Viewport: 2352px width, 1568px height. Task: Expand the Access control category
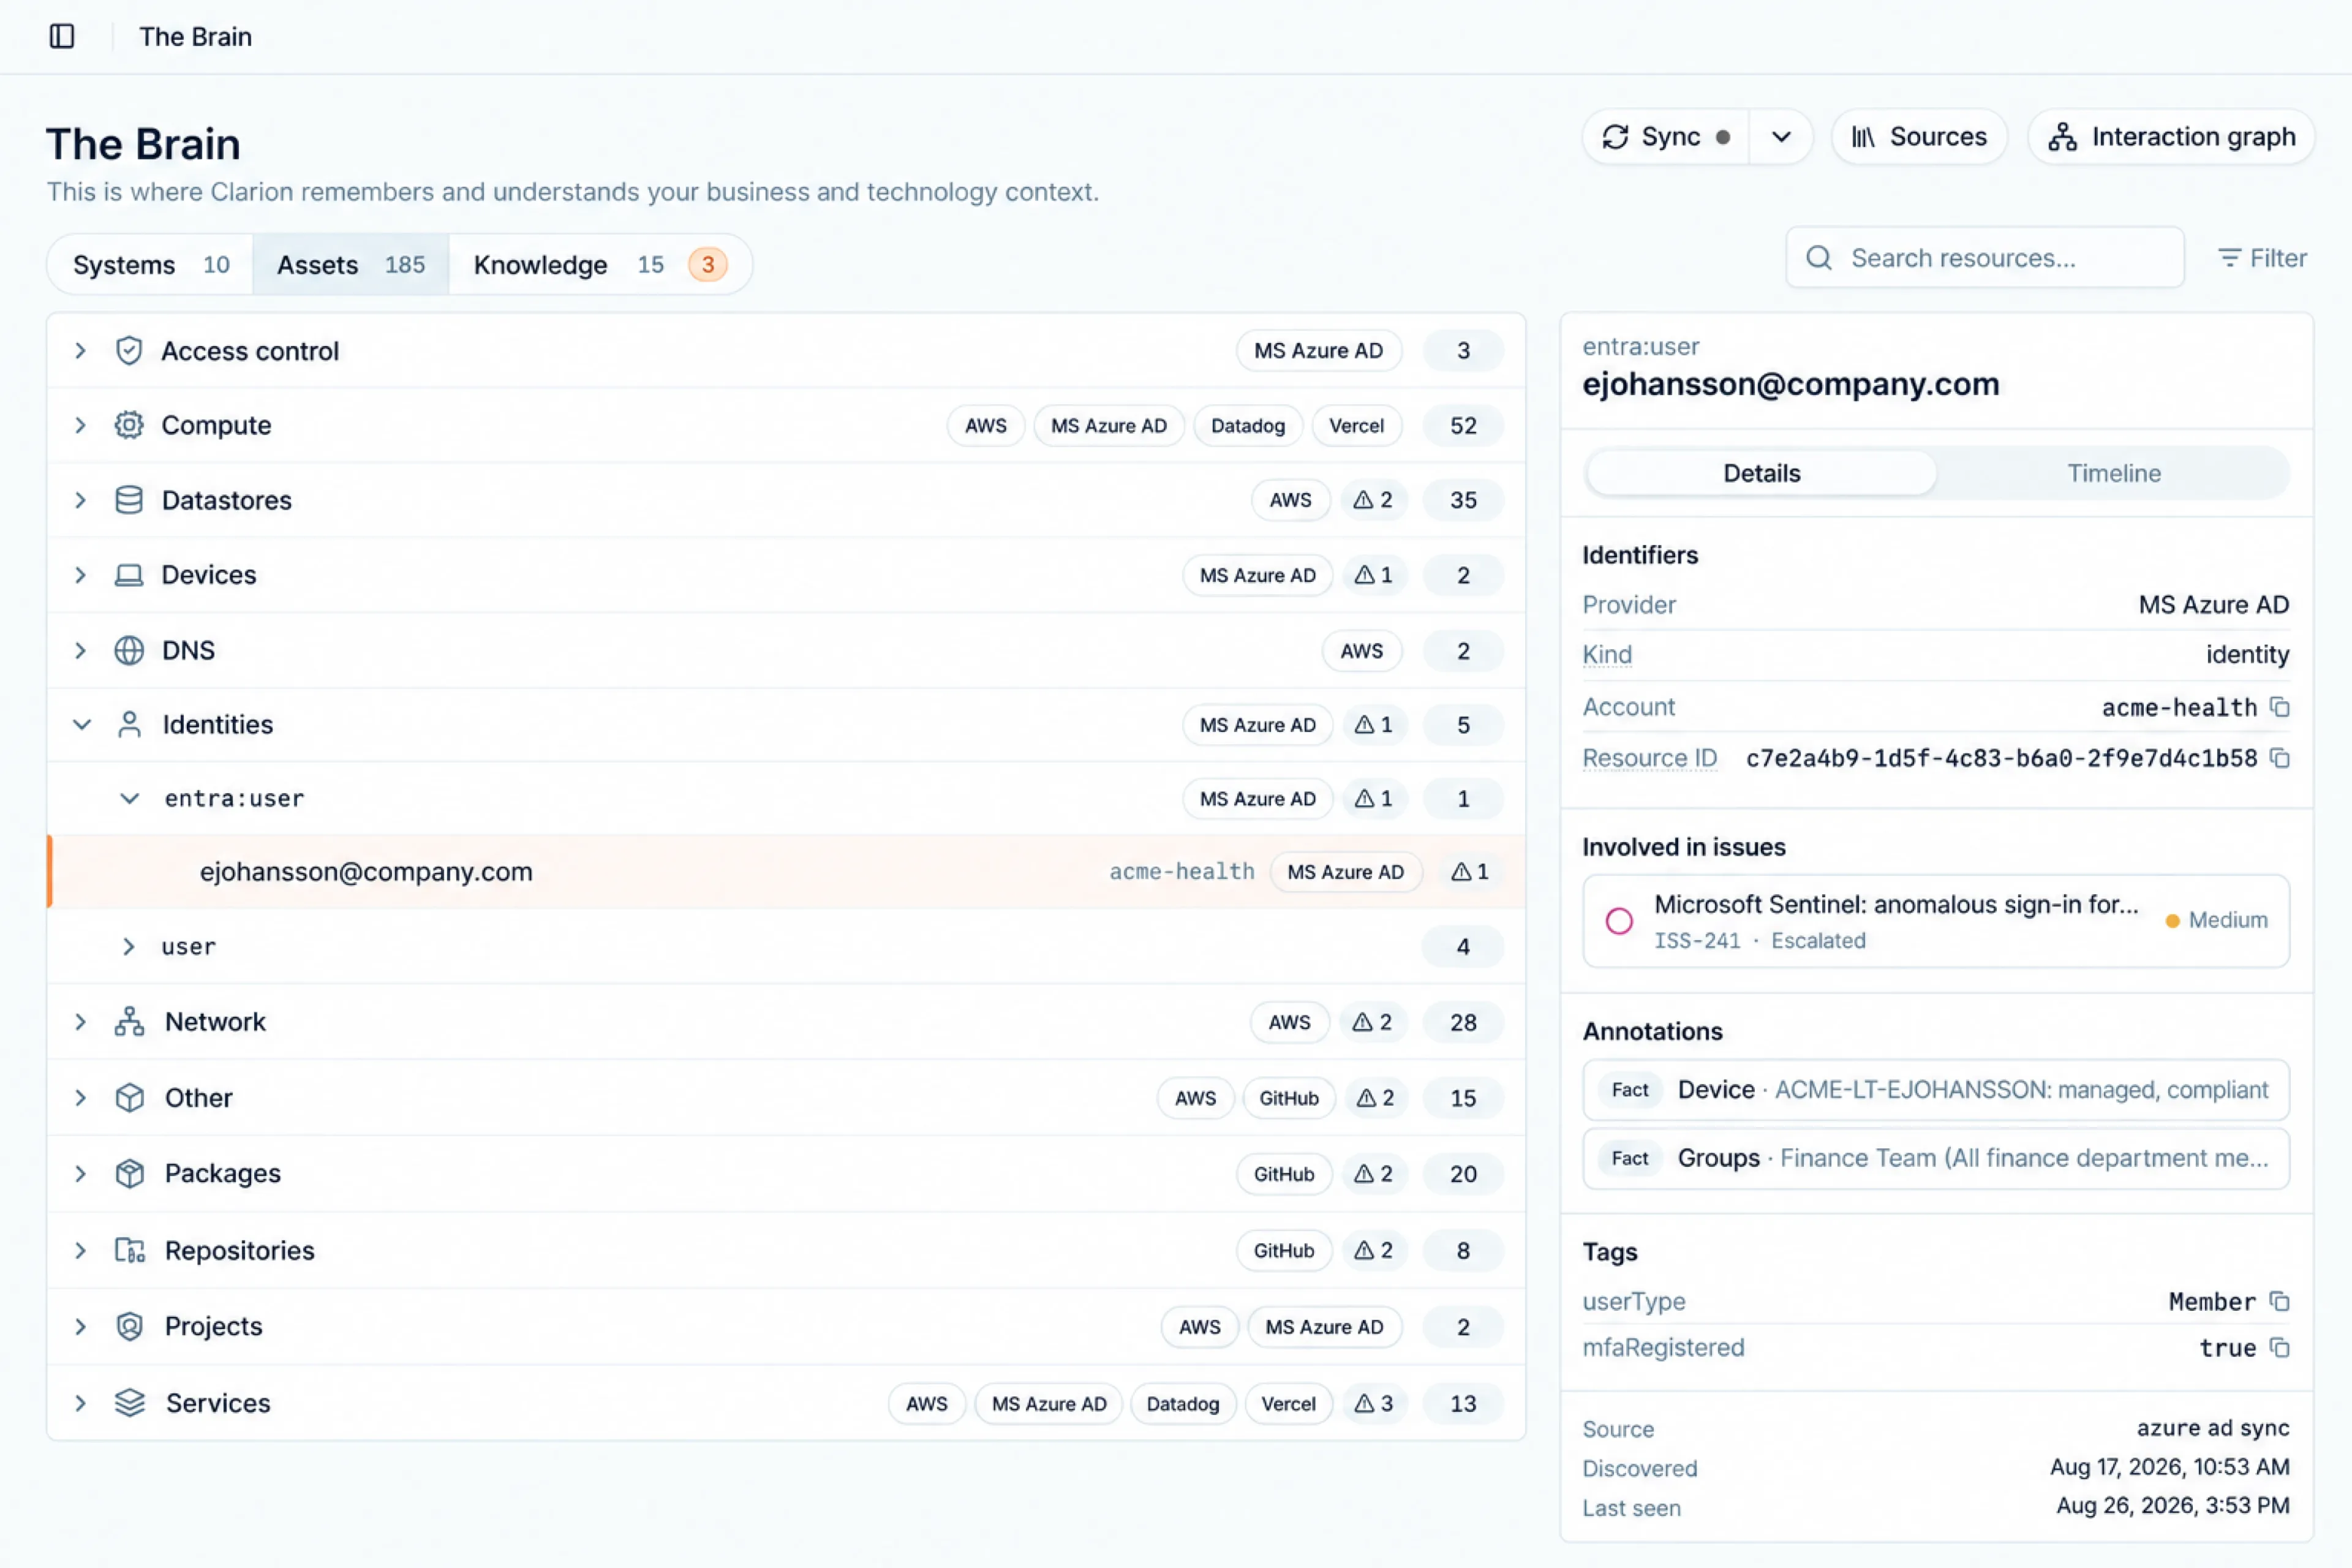[81, 351]
